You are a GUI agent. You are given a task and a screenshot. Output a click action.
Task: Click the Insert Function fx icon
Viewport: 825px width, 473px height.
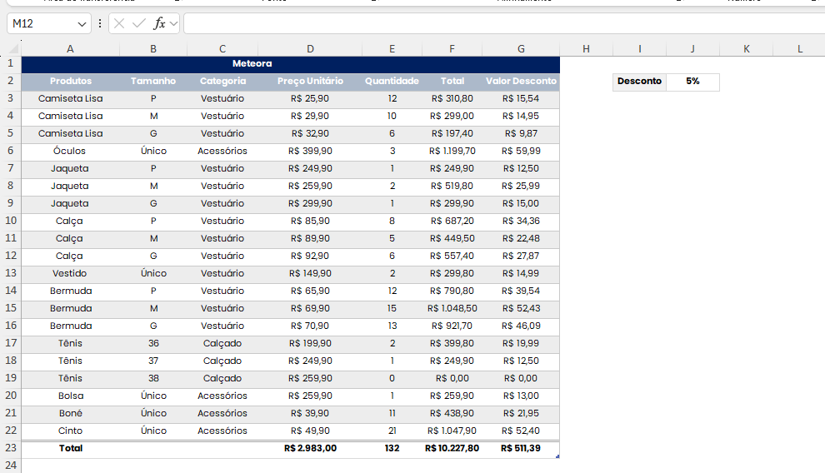(x=159, y=23)
